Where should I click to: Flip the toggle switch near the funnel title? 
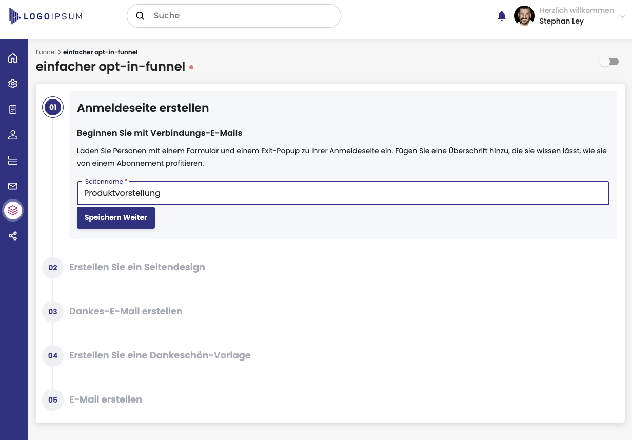[609, 61]
